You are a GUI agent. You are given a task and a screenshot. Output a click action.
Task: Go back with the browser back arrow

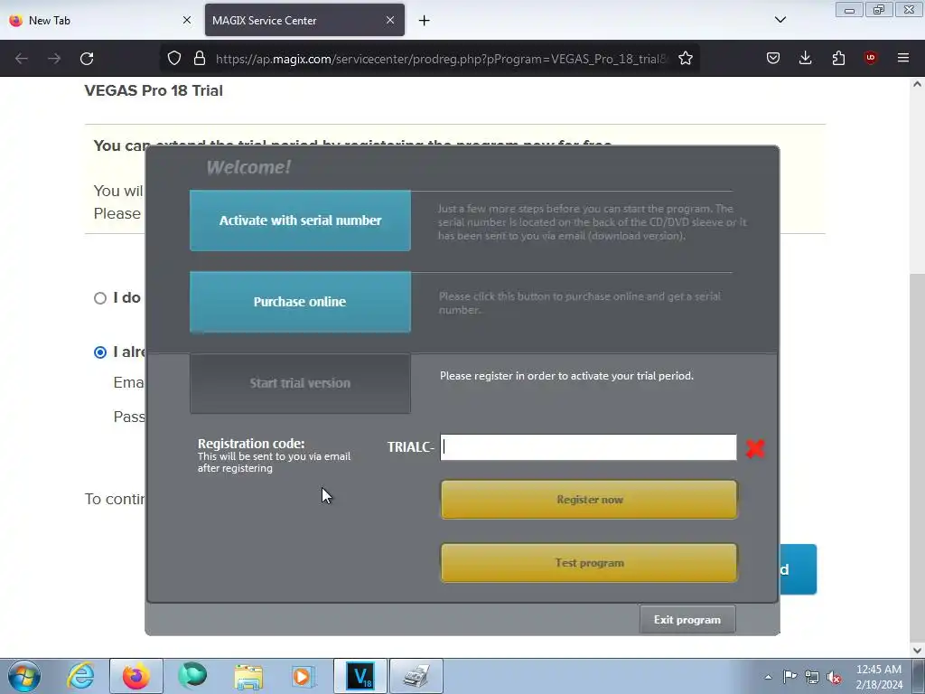[22, 59]
